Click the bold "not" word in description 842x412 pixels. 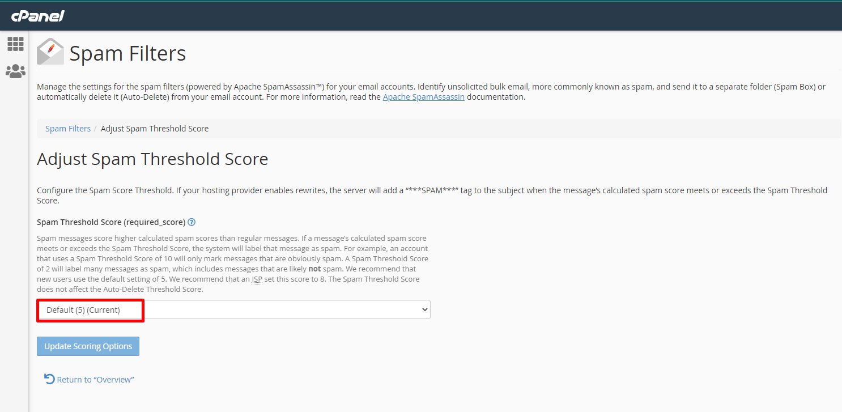pyautogui.click(x=314, y=269)
